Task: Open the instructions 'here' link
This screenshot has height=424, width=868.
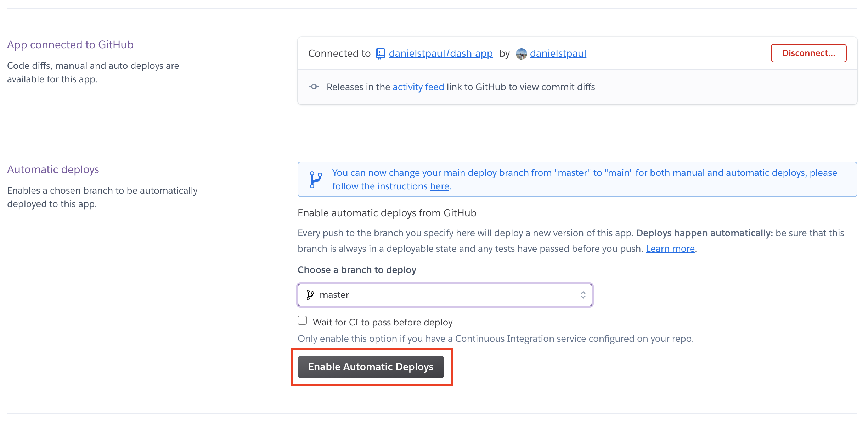Action: (x=439, y=186)
